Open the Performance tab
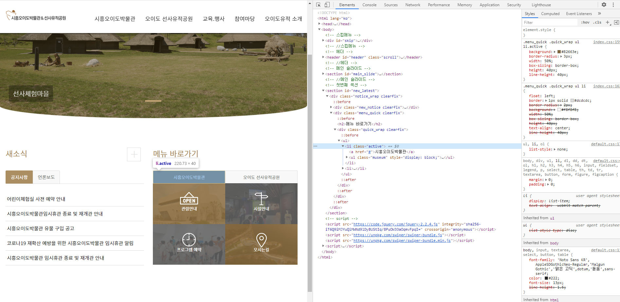This screenshot has height=302, width=620. coord(439,5)
